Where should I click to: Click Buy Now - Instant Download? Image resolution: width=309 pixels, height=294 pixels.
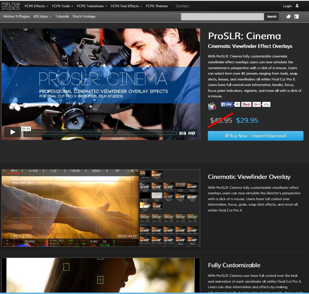pyautogui.click(x=255, y=135)
